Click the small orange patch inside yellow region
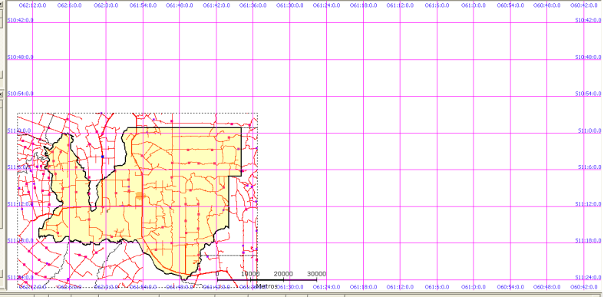This screenshot has width=614, height=297. (140, 195)
